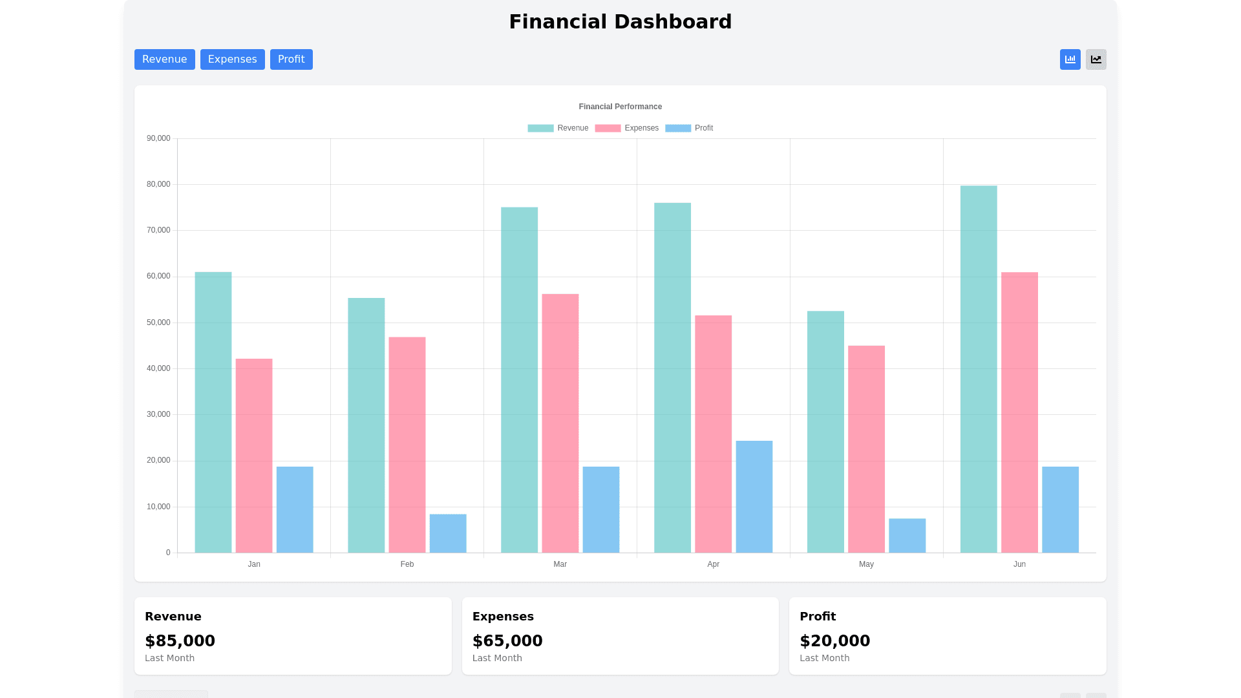Toggle the Revenue dataset button
This screenshot has height=698, width=1241.
(164, 59)
